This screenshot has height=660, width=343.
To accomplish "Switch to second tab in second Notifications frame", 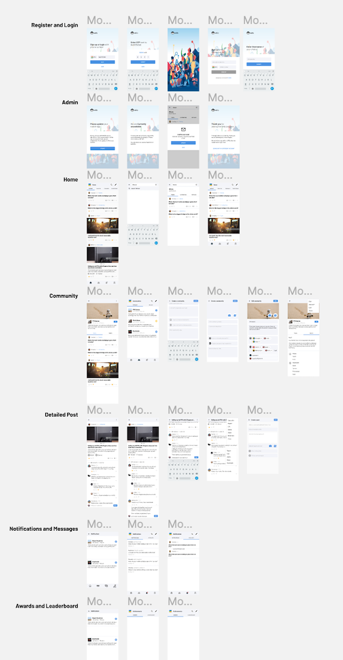I will [151, 538].
